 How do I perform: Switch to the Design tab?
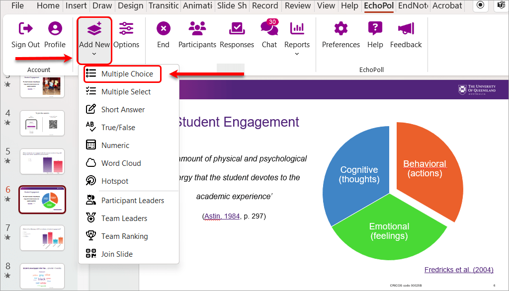point(131,5)
